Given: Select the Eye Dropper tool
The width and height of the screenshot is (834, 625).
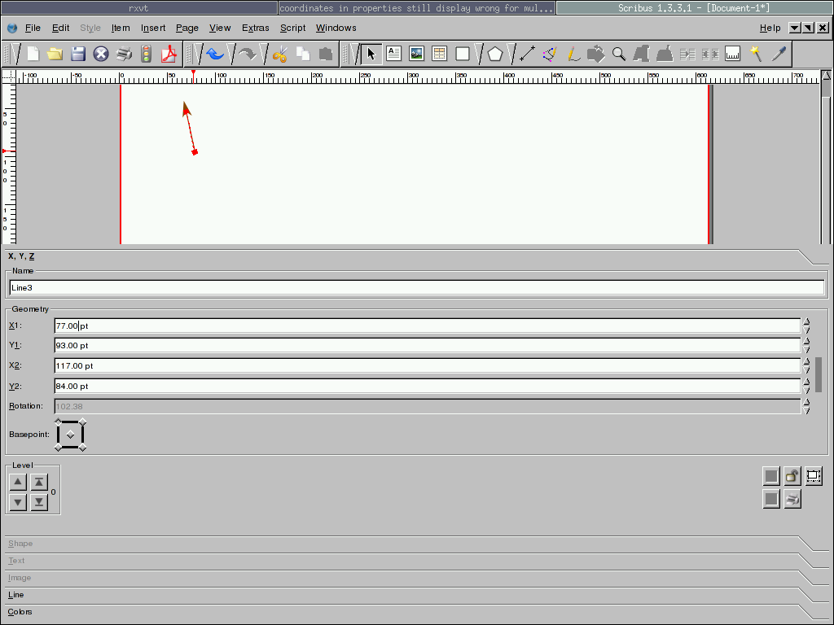Looking at the screenshot, I should (779, 54).
